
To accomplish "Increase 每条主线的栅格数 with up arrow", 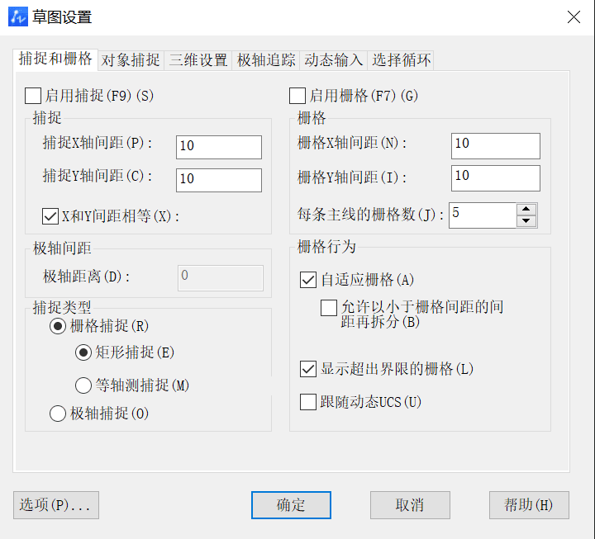I will 526,209.
